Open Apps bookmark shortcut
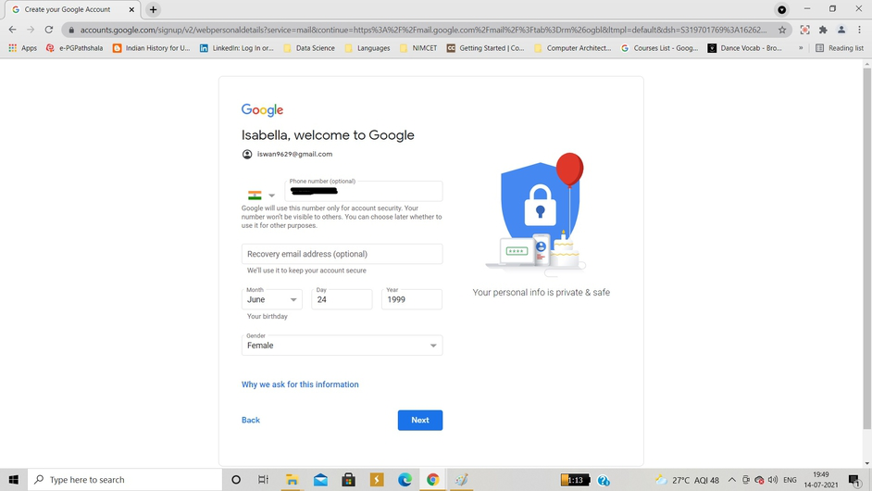Image resolution: width=872 pixels, height=491 pixels. [x=22, y=48]
